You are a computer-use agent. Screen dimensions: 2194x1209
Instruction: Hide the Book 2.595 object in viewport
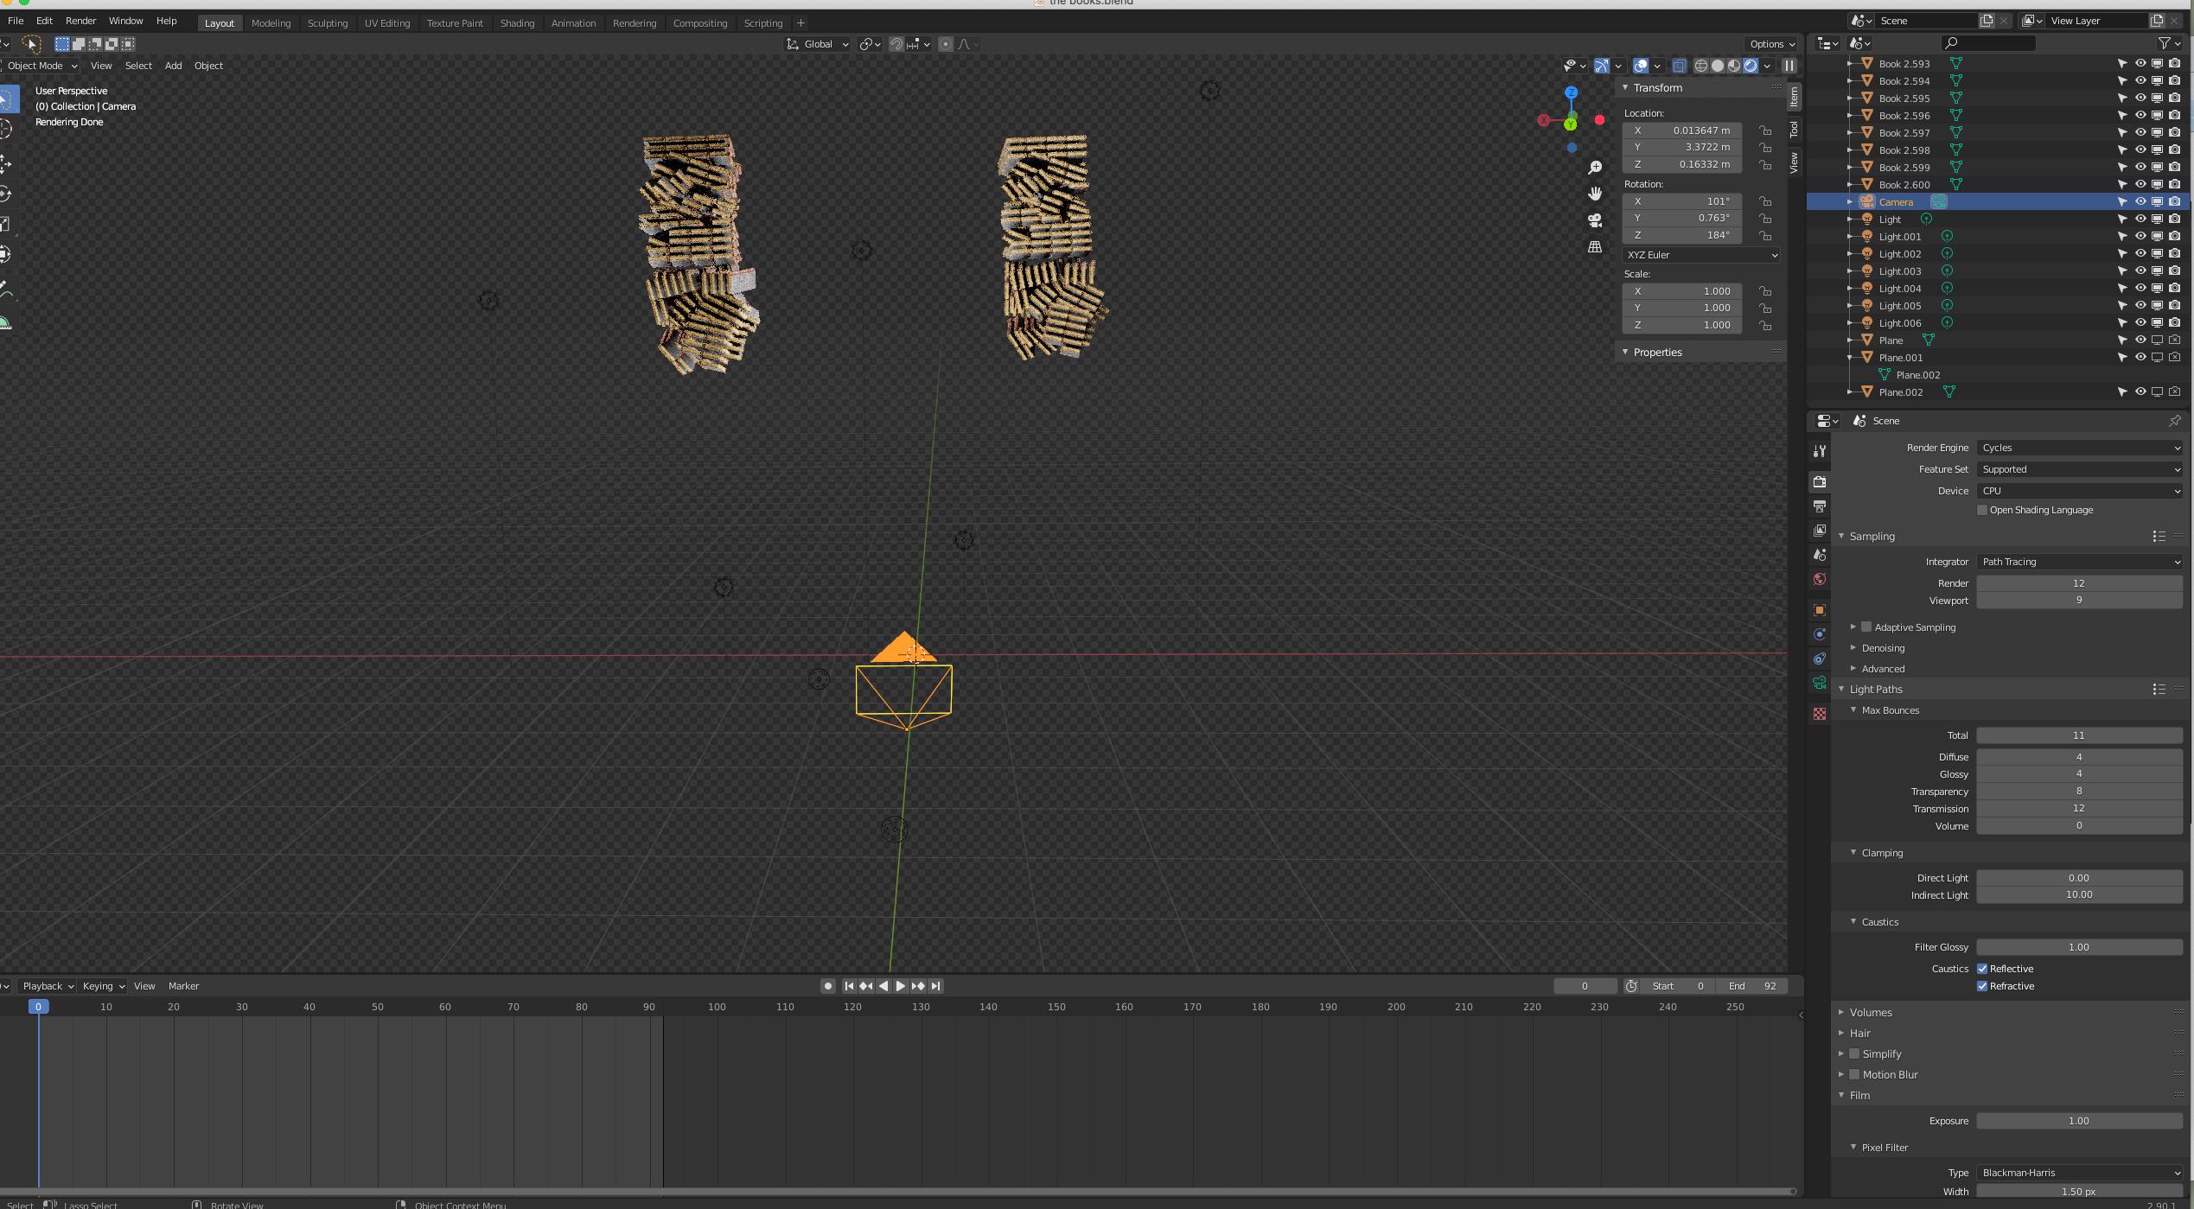pyautogui.click(x=2140, y=98)
